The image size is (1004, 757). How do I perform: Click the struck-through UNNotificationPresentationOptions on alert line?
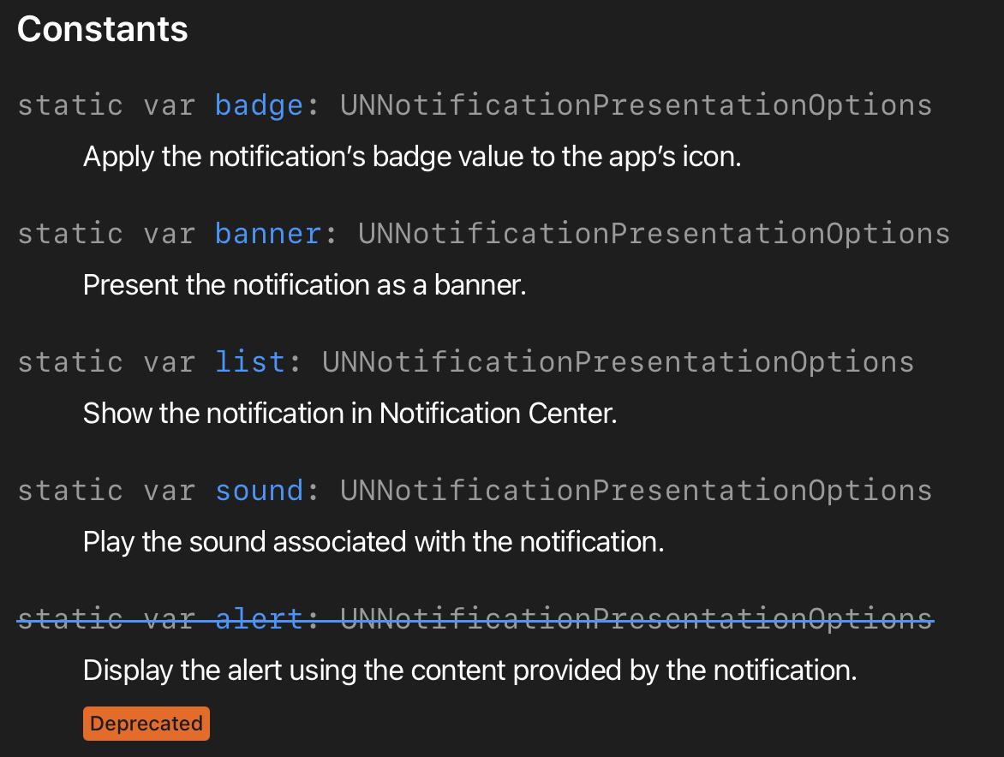coord(636,619)
